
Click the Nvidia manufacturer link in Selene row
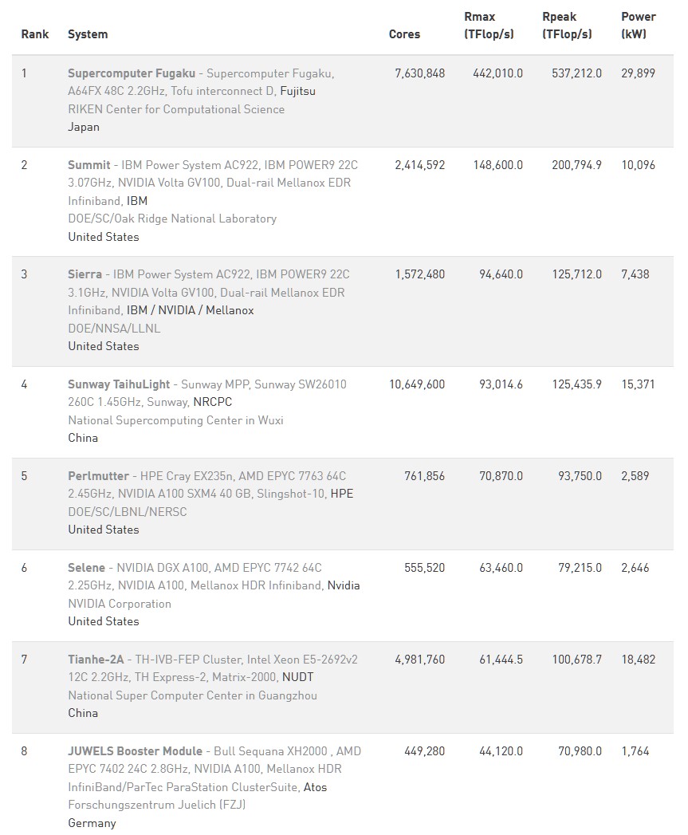[344, 585]
